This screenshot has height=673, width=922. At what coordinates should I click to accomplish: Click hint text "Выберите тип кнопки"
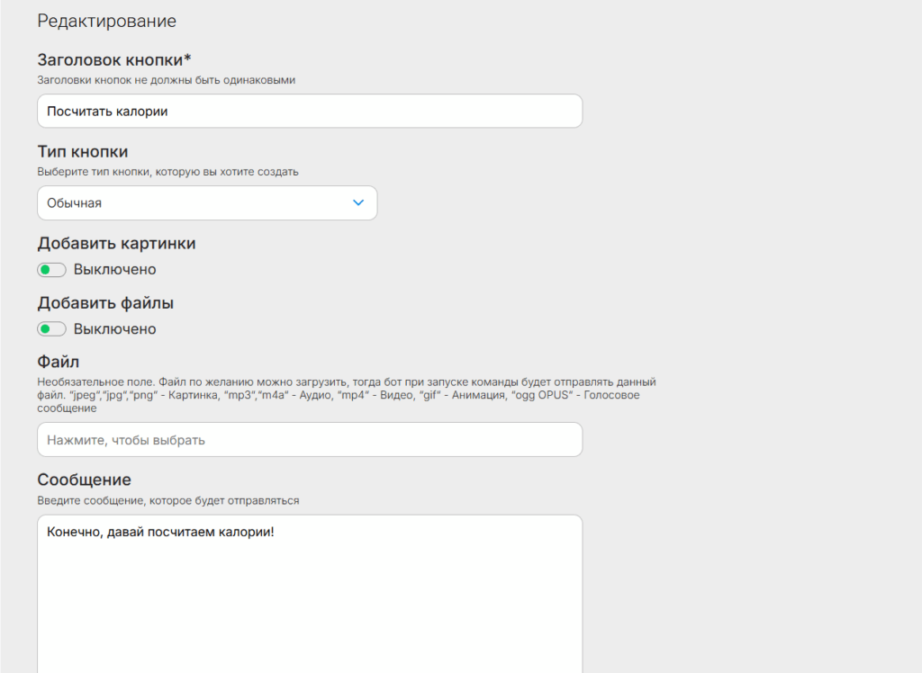[x=167, y=172]
